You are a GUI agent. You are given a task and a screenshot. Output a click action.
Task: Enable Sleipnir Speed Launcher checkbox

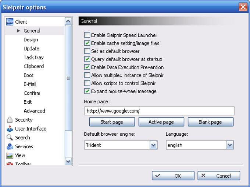click(87, 35)
